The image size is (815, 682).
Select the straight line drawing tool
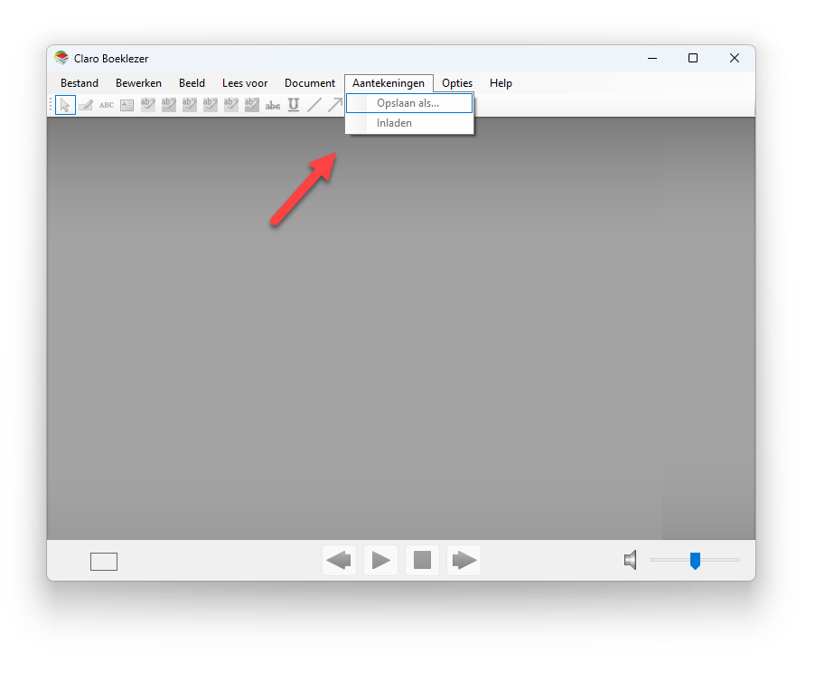click(314, 105)
